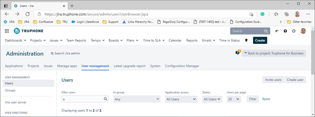Click the feedback megaphone icon in header

277,31
